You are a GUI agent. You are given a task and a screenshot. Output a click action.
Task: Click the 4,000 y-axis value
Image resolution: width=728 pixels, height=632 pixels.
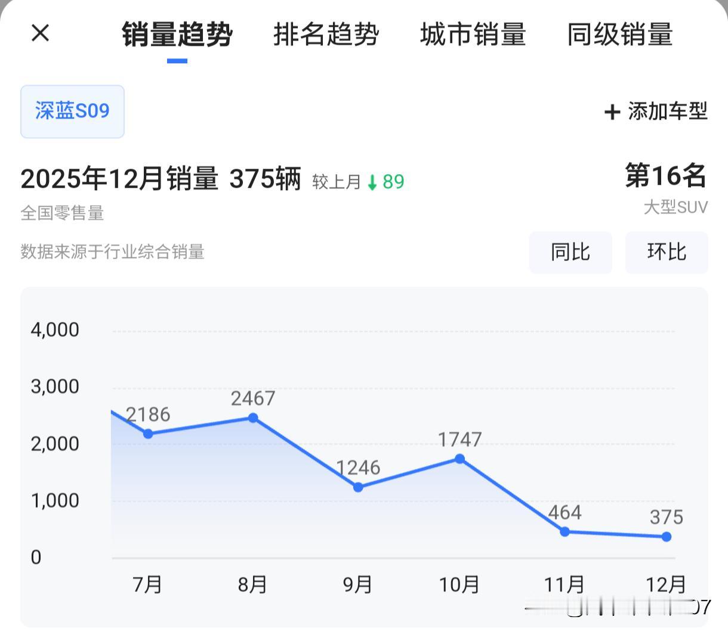55,330
